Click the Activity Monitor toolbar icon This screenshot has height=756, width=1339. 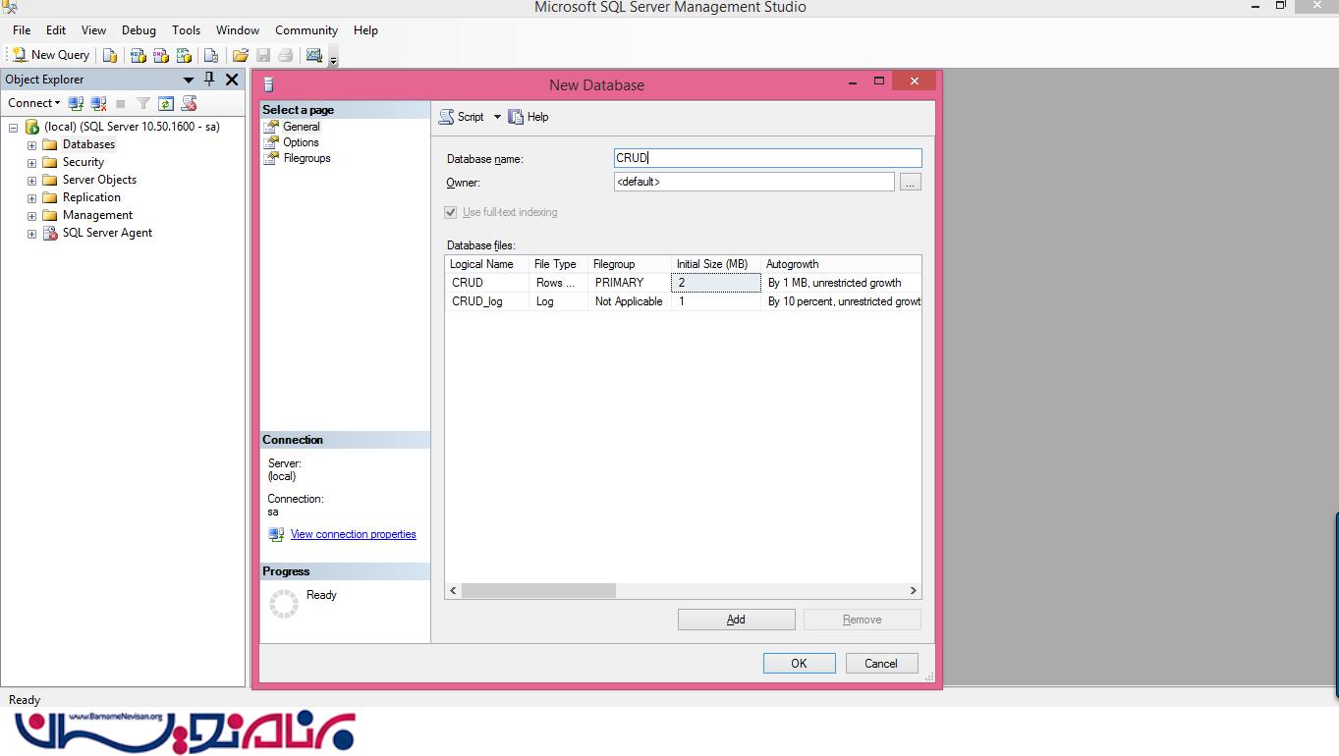tap(314, 55)
